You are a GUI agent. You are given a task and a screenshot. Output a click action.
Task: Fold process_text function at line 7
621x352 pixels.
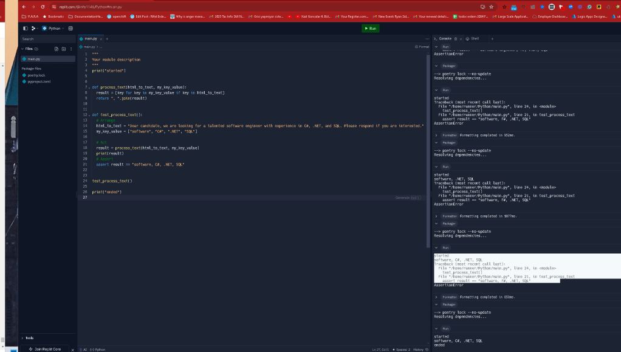(x=89, y=88)
